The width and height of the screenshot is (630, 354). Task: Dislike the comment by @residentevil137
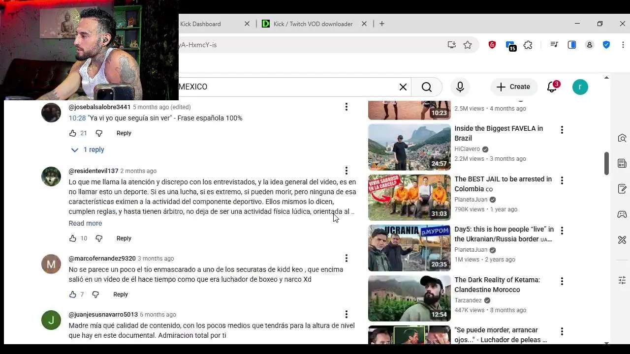click(99, 238)
